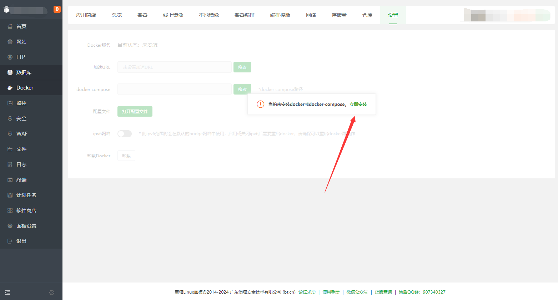This screenshot has height=300, width=558.
Task: Click the terminal icon in sidebar
Action: (10, 180)
